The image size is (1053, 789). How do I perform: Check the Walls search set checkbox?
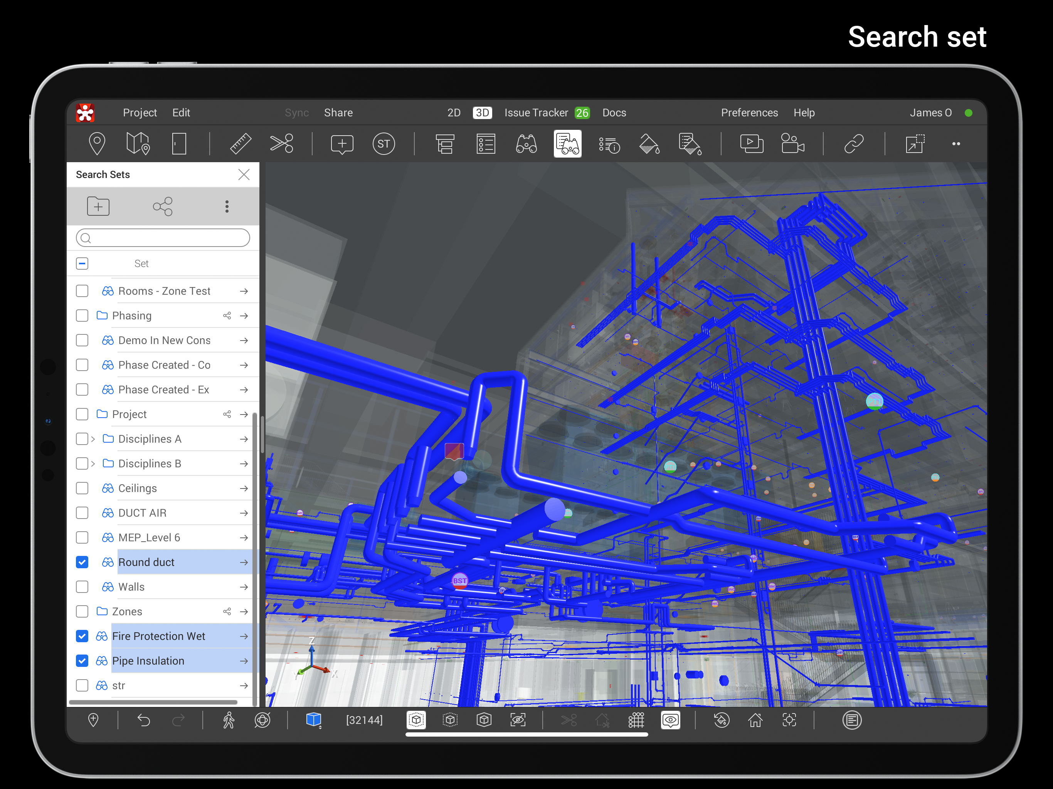(x=82, y=587)
